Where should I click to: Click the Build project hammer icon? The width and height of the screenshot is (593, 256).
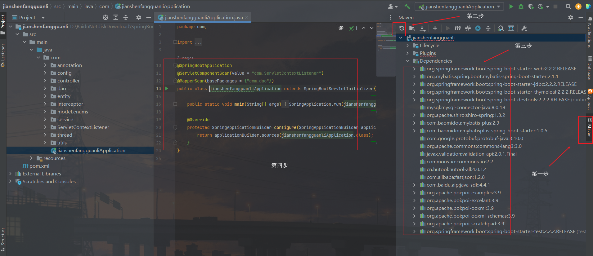407,7
